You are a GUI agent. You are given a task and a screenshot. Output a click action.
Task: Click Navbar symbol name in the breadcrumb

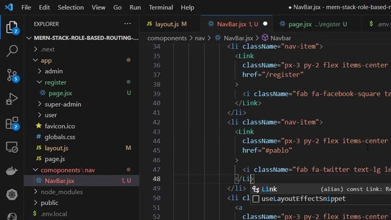(280, 38)
